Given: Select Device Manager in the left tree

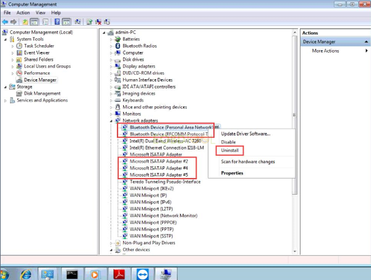Looking at the screenshot, I should point(40,80).
